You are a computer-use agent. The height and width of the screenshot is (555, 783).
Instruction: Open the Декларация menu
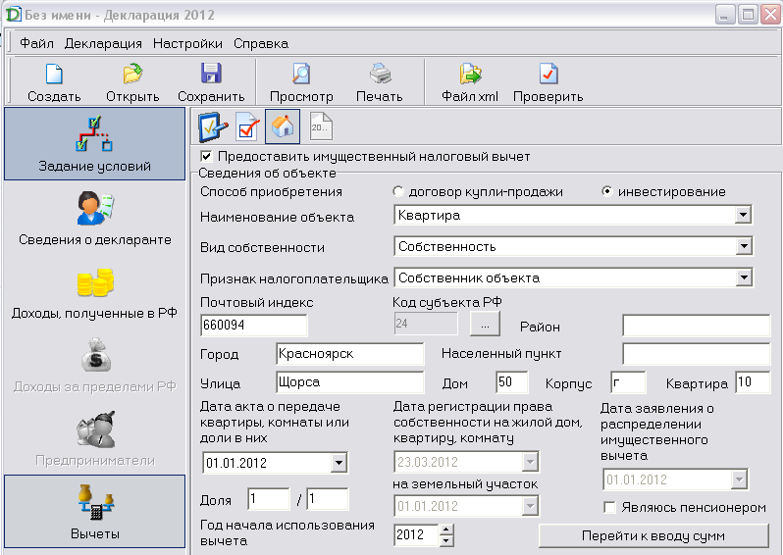point(103,43)
